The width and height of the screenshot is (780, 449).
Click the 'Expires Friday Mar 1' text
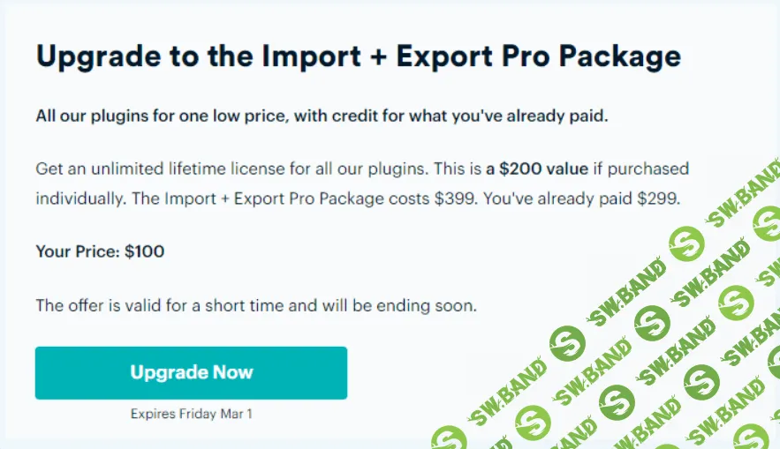pos(192,413)
